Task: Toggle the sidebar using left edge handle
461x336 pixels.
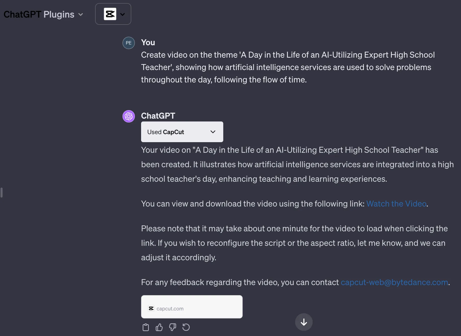Action: pos(2,193)
